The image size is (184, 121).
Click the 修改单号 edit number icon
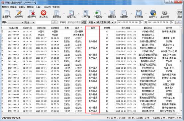(19, 13)
